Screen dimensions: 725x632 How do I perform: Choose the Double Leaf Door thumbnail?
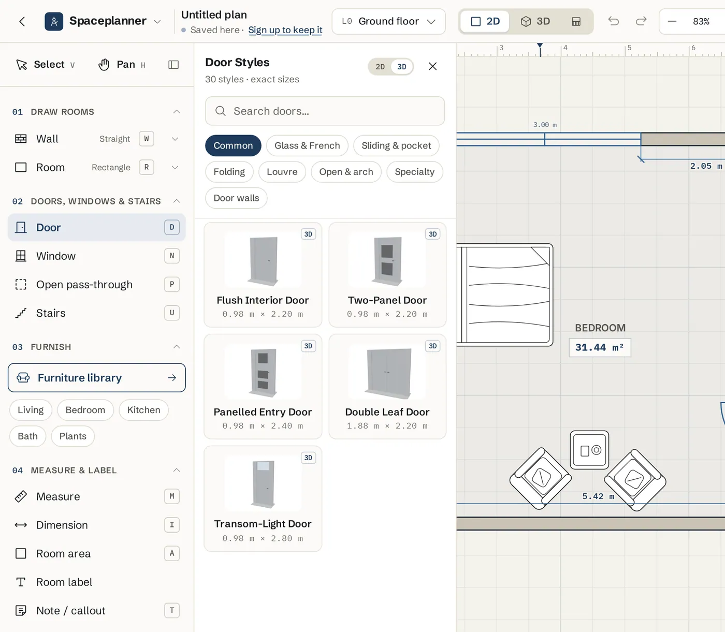point(387,373)
